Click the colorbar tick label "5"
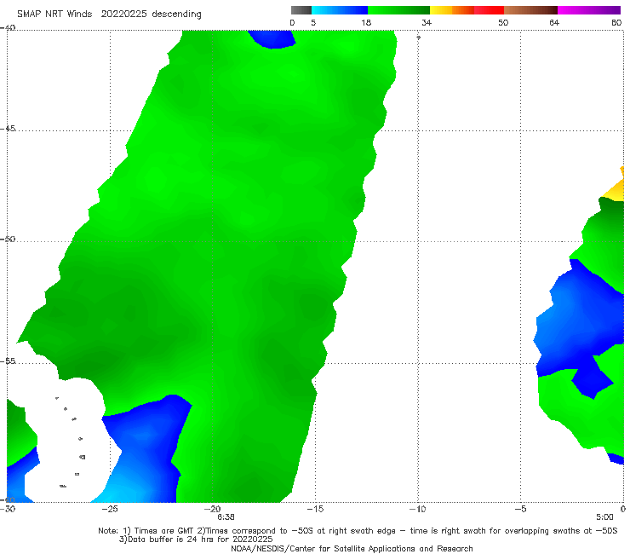The width and height of the screenshot is (630, 554). coord(313,22)
